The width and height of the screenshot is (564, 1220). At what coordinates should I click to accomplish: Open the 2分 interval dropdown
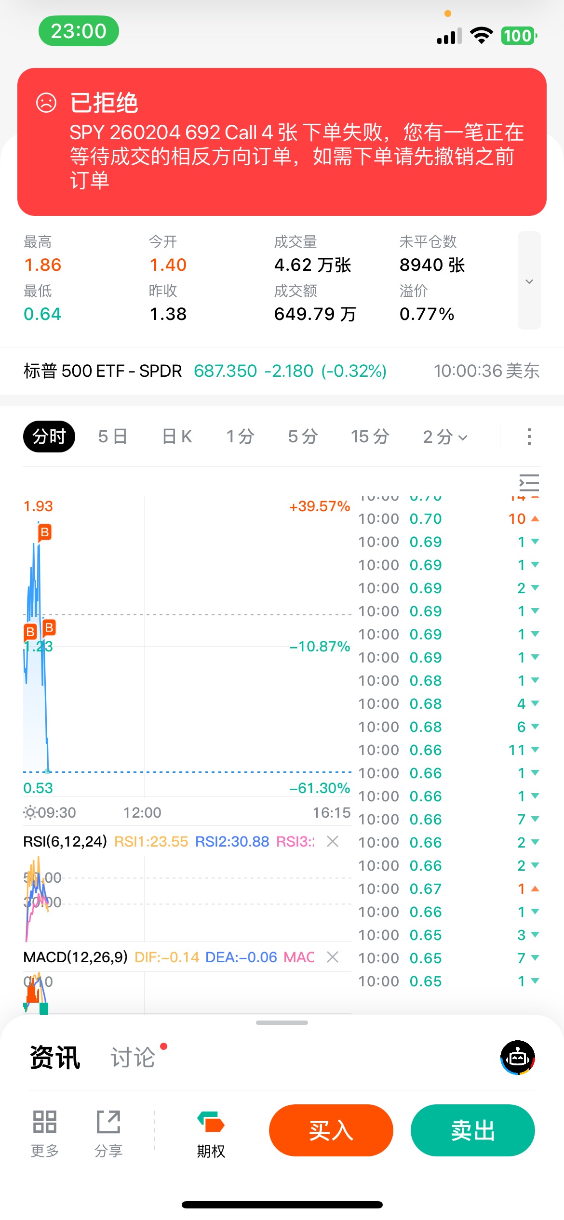click(x=444, y=437)
